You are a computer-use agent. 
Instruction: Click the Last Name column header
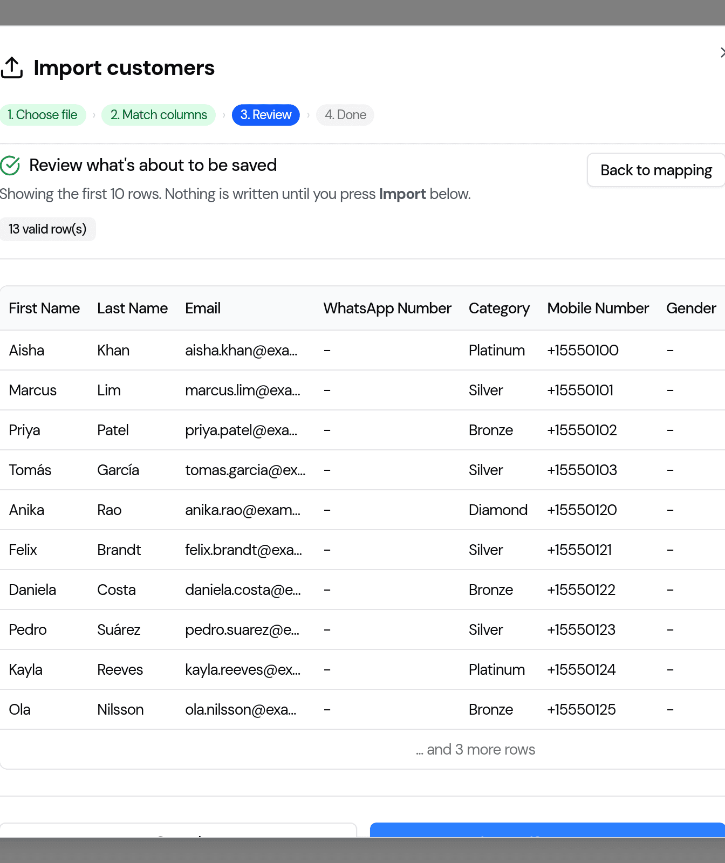(x=132, y=309)
